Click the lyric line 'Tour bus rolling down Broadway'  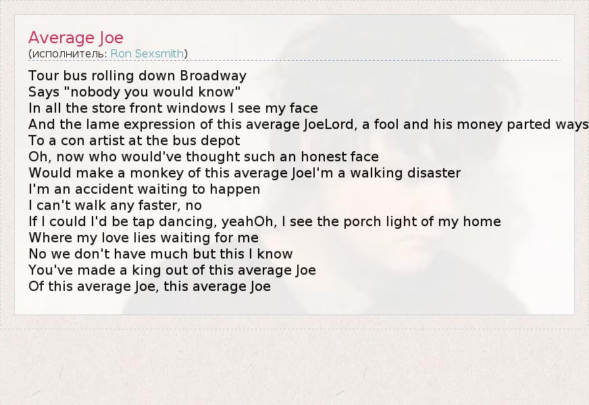(137, 76)
